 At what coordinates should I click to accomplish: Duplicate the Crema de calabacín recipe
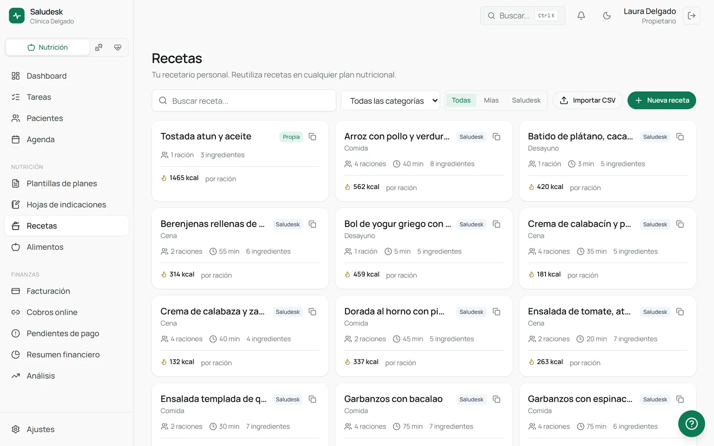[680, 224]
